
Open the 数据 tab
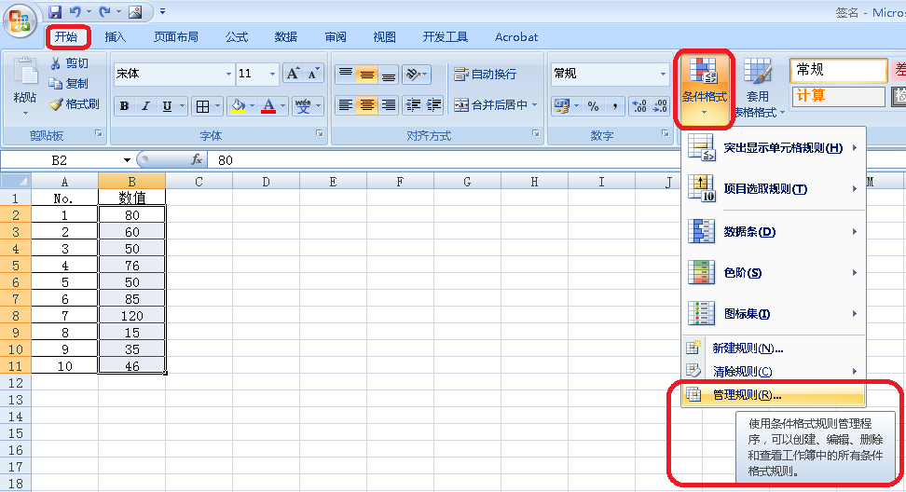click(x=286, y=37)
